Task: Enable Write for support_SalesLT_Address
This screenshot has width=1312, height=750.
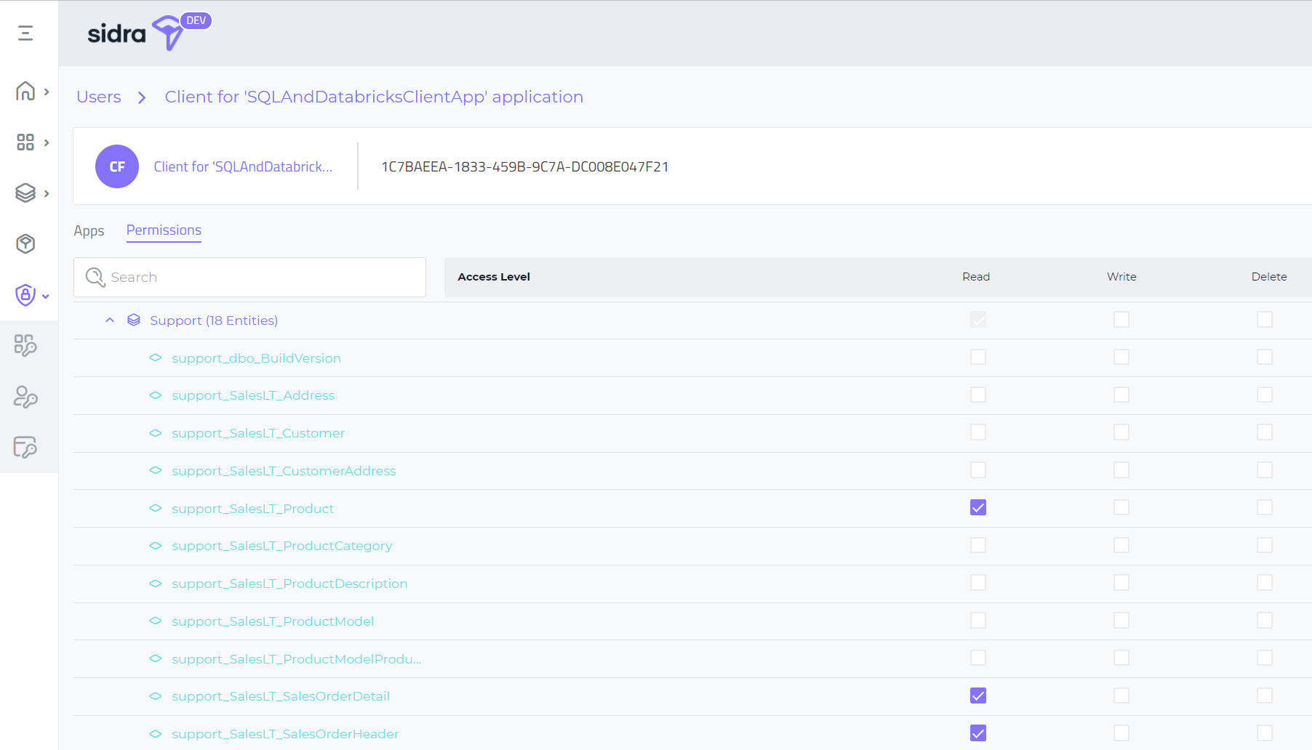Action: coord(1121,395)
